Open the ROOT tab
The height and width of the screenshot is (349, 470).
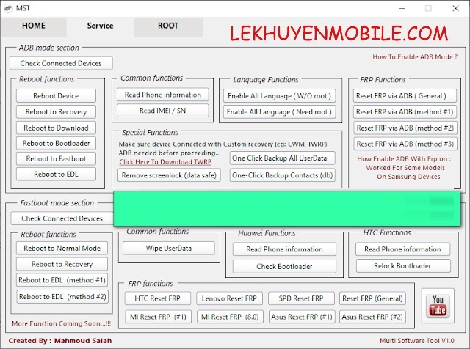168,26
